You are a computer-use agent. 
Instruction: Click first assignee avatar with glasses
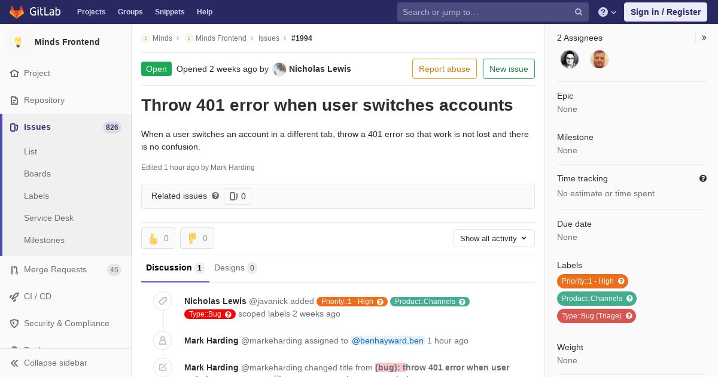pyautogui.click(x=570, y=59)
